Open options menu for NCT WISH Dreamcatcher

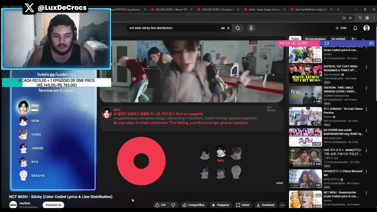366,193
